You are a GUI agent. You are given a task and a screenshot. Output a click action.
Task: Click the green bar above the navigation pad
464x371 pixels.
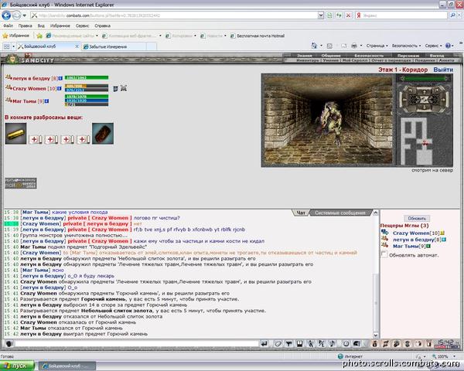point(425,78)
